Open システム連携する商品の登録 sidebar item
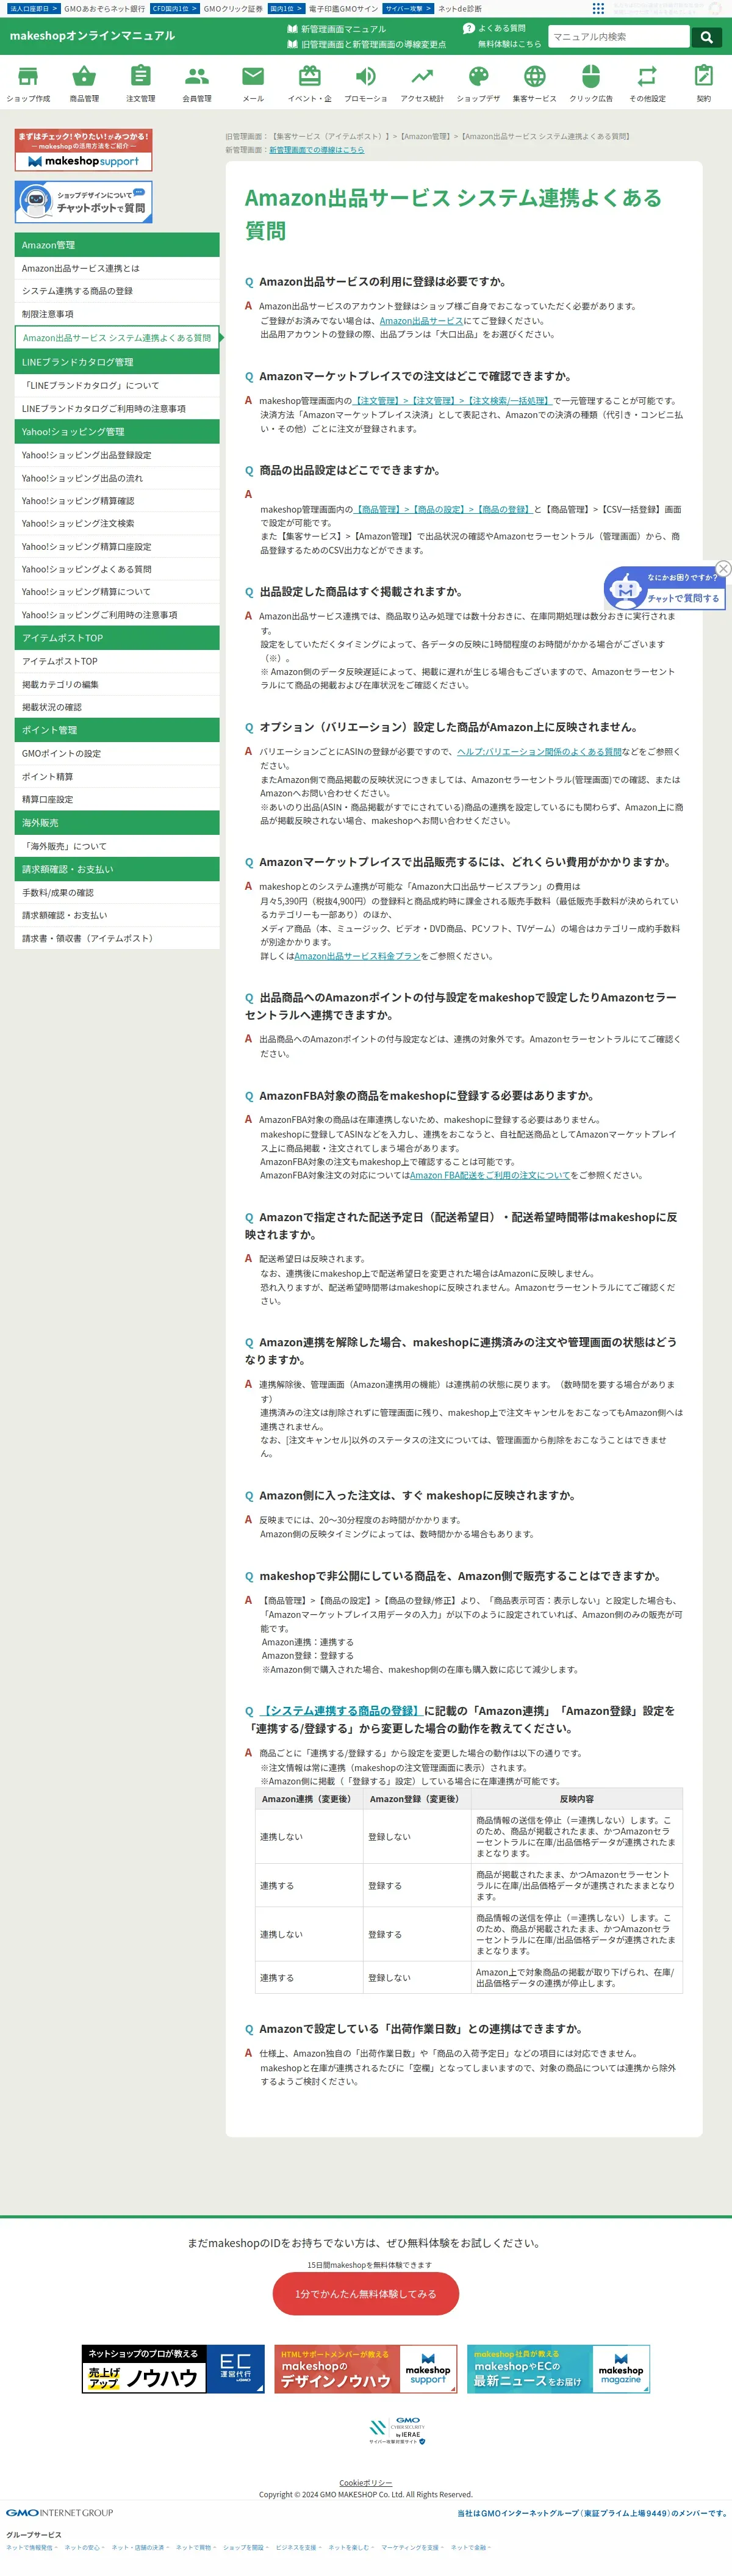Screen dimensions: 732x2576 [x=117, y=291]
